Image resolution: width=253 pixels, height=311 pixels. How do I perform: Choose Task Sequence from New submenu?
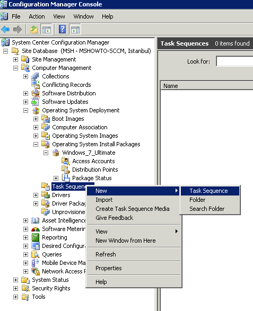click(210, 191)
